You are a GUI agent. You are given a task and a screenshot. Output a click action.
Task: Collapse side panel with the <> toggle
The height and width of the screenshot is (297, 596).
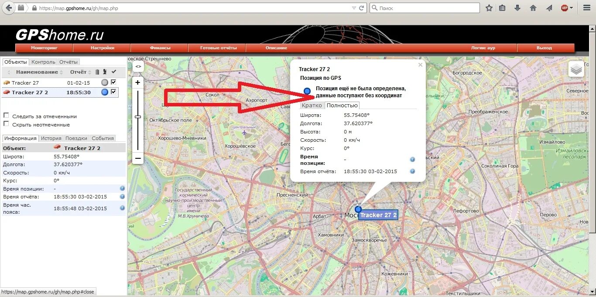click(x=138, y=66)
